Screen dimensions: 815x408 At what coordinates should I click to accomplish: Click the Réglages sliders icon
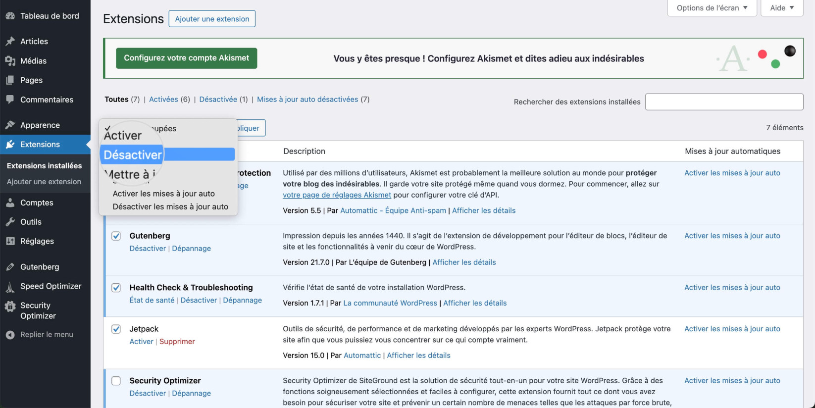(10, 241)
